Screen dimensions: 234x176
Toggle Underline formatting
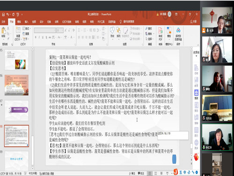coord(43,37)
